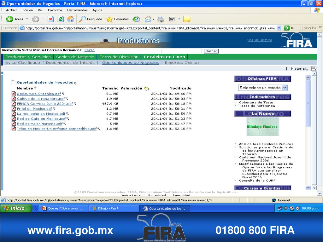Click the yellow note toolbar icon
323x242 pixels.
pyautogui.click(x=187, y=19)
